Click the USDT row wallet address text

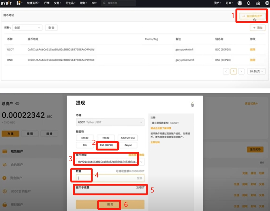tap(61, 50)
